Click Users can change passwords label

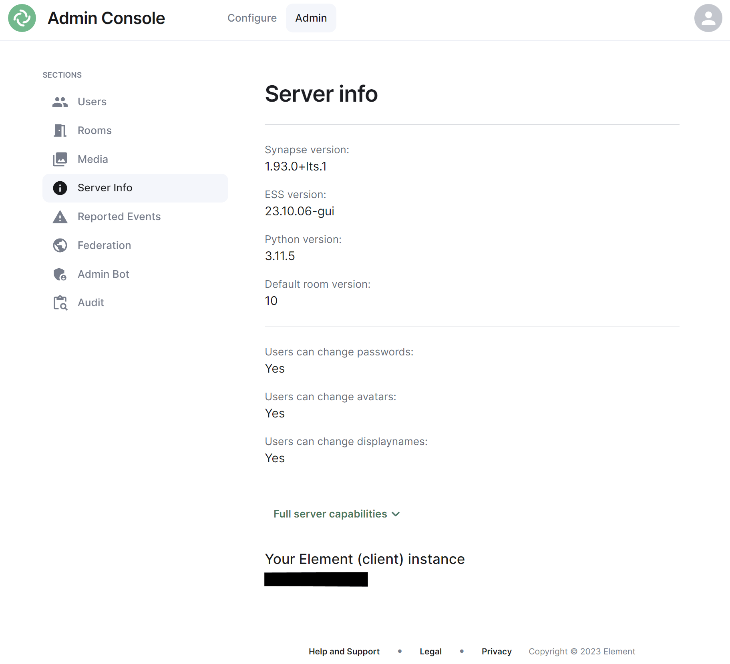tap(339, 352)
